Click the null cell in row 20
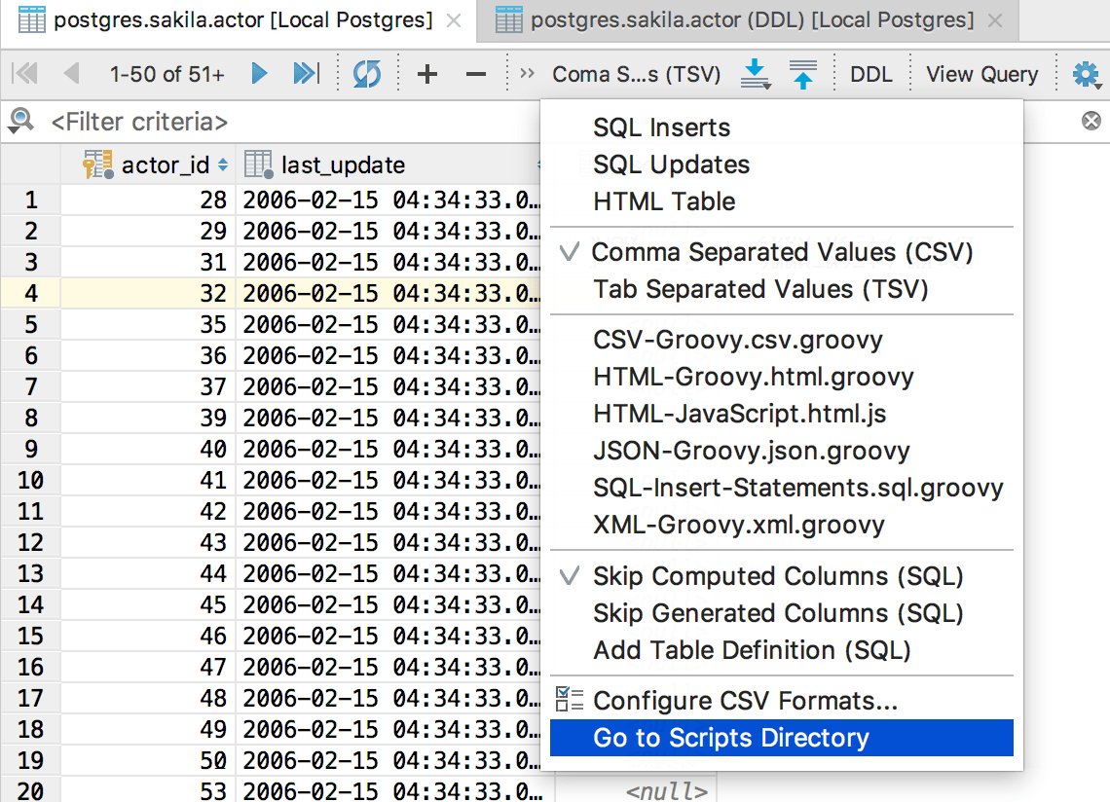 click(635, 790)
